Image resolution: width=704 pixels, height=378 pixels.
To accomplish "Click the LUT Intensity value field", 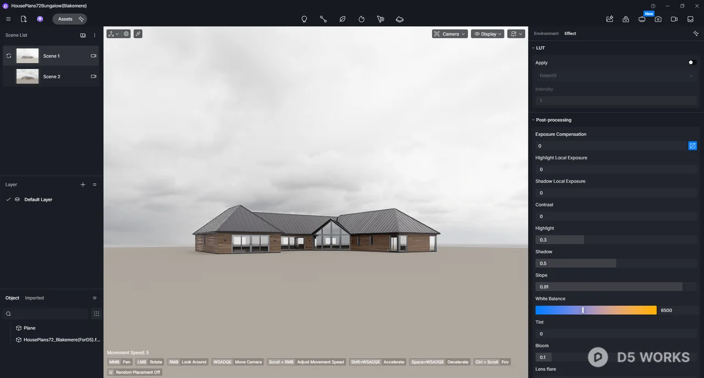I will [616, 101].
